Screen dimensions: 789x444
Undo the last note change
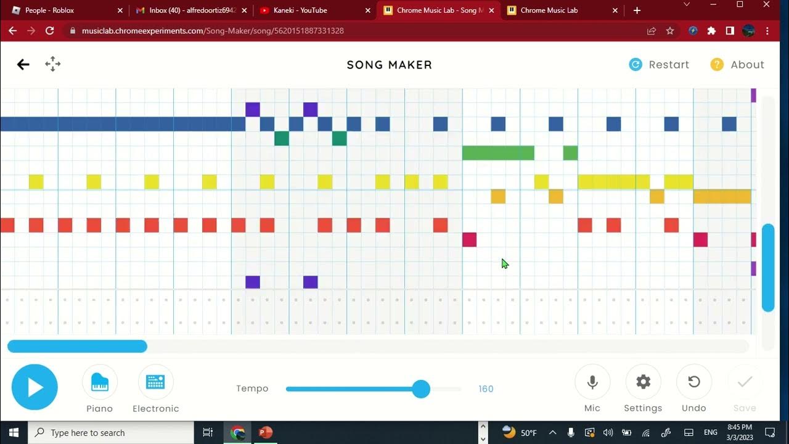tap(694, 388)
